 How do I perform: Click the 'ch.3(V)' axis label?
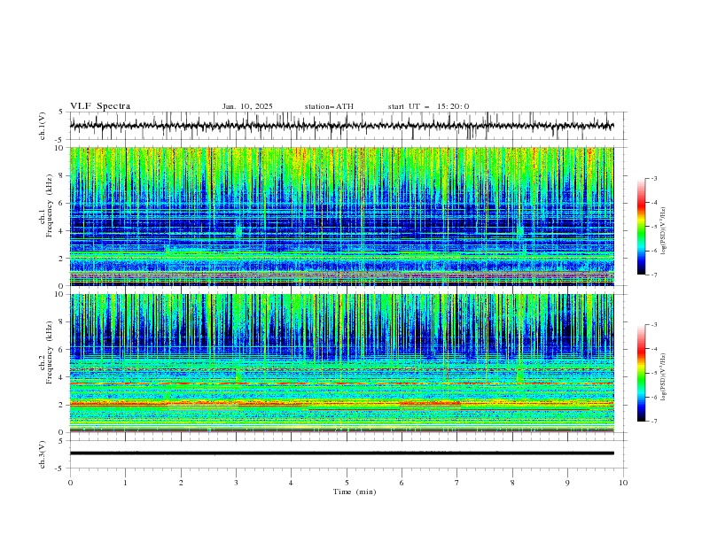(43, 454)
